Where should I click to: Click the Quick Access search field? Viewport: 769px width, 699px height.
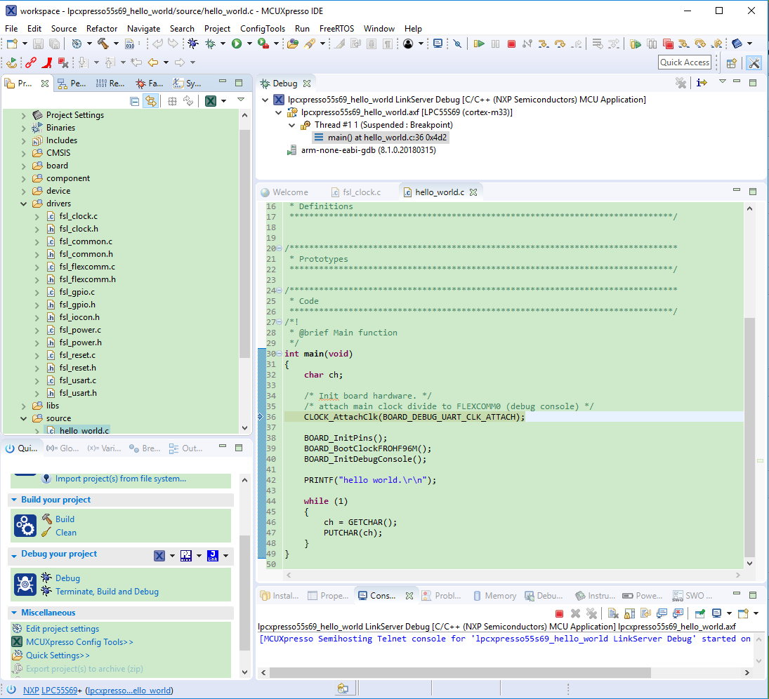(x=684, y=62)
